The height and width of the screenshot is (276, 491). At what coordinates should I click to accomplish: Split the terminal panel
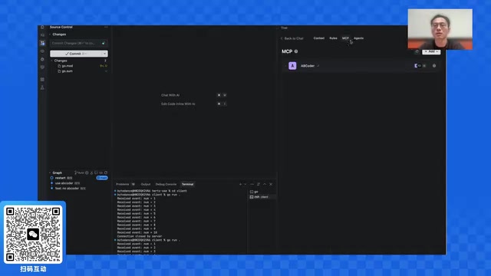pyautogui.click(x=259, y=184)
